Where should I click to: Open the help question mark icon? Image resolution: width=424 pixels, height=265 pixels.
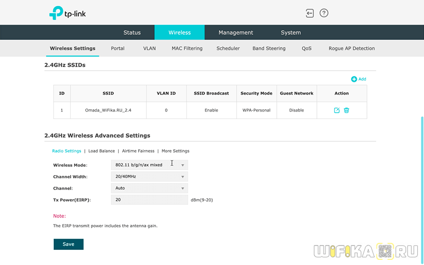pyautogui.click(x=324, y=13)
